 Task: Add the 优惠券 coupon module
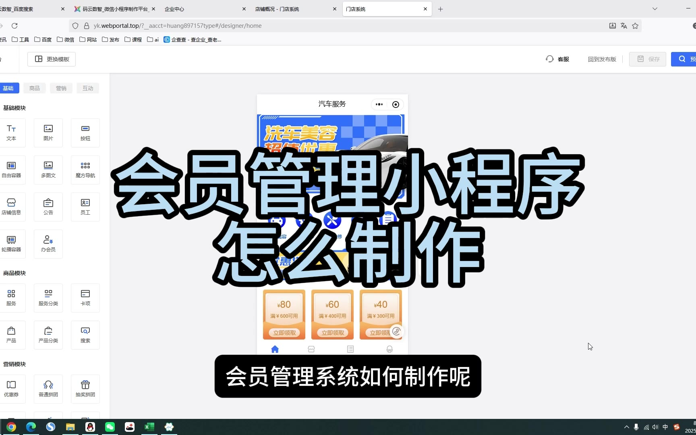point(11,389)
